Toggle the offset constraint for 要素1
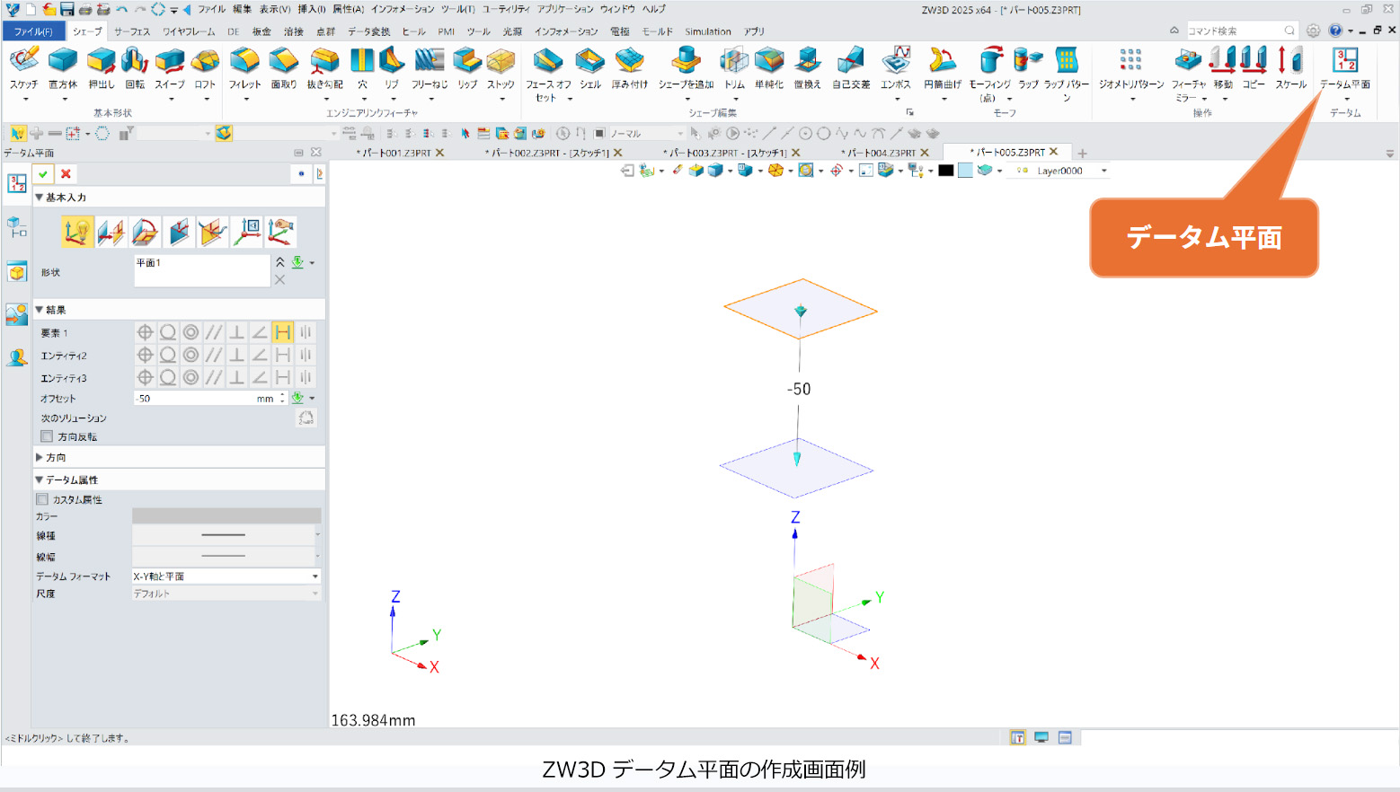This screenshot has width=1400, height=792. point(282,332)
